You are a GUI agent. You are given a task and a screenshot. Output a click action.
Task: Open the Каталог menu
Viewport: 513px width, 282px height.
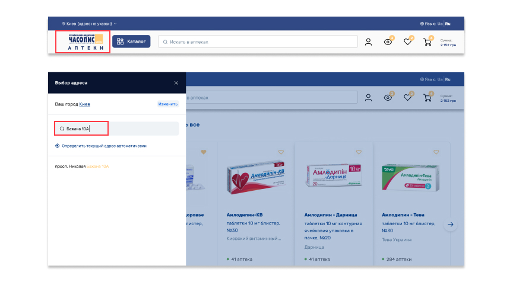[131, 41]
